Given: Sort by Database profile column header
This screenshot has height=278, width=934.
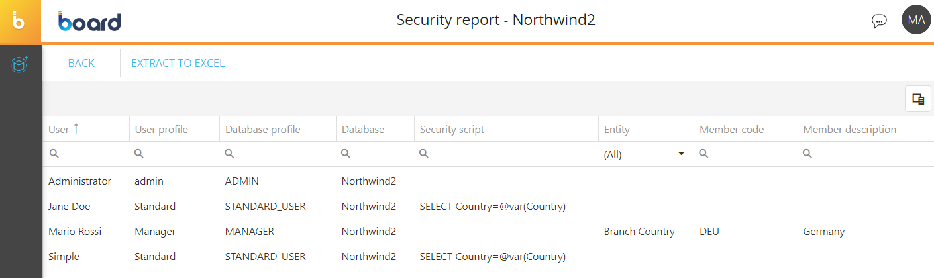Looking at the screenshot, I should click(x=263, y=130).
